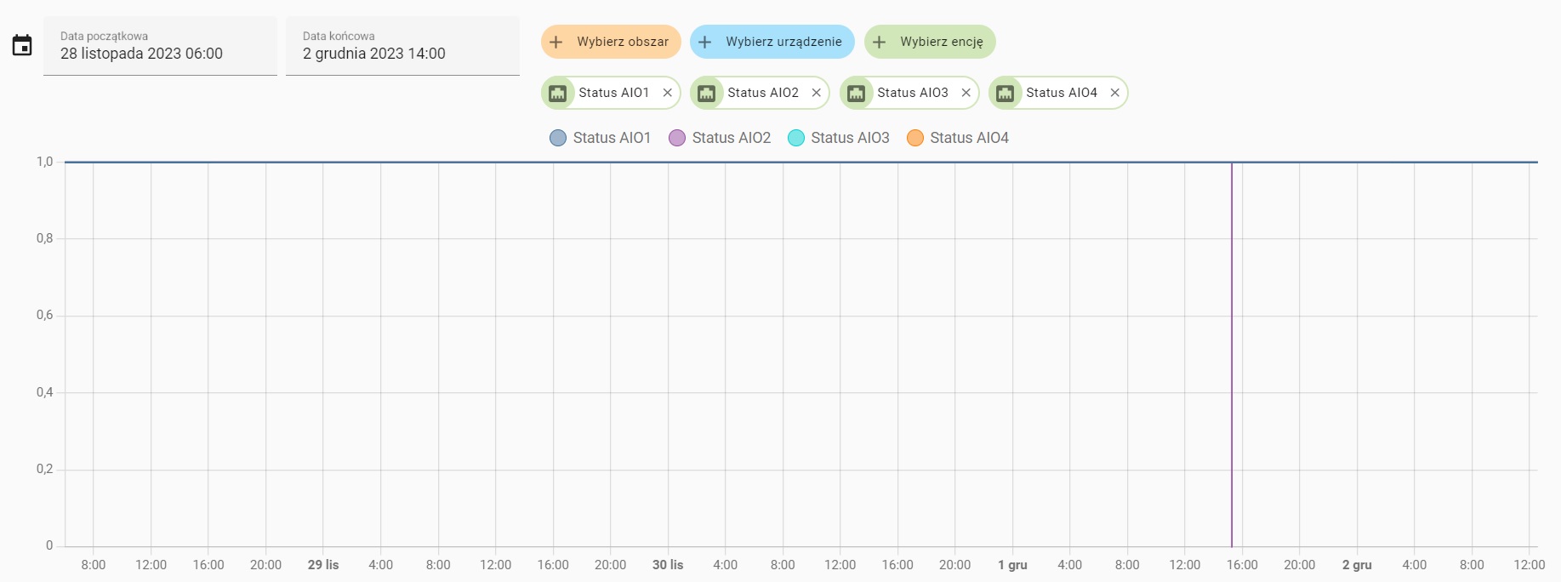The image size is (1561, 582).
Task: Remove the Status AIO2 chip
Action: tap(817, 94)
